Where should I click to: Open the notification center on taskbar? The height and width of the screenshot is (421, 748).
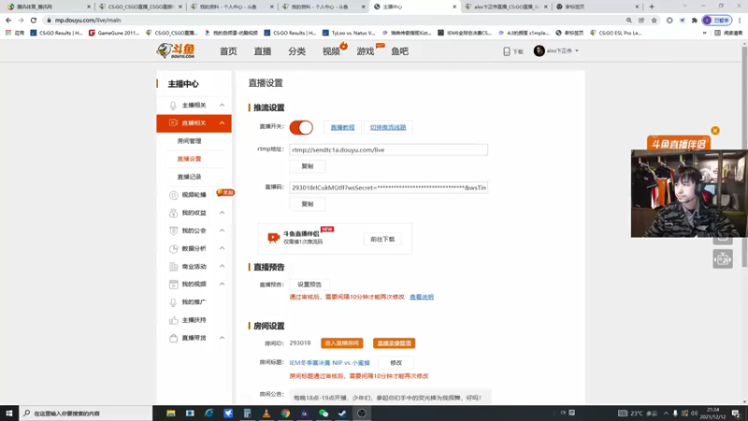[736, 413]
